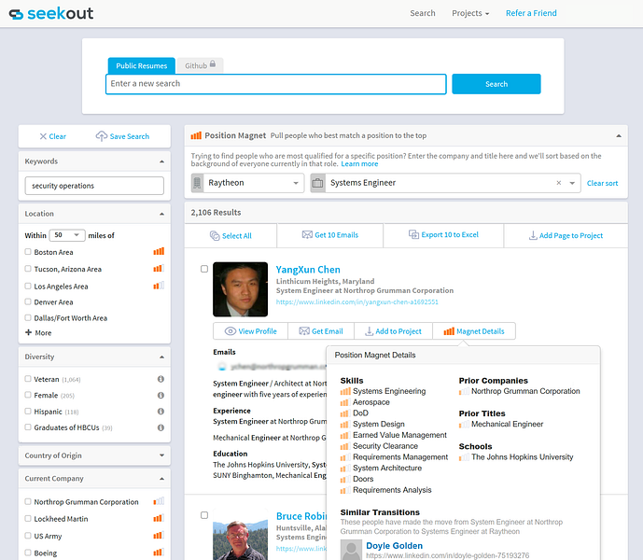The image size is (643, 560).
Task: Click the plus icon next to More
Action: [28, 332]
